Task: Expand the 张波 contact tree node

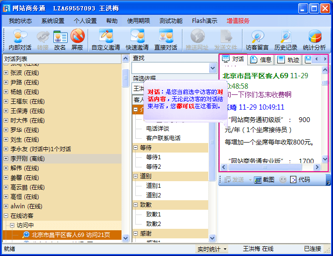Action: [x=6, y=73]
